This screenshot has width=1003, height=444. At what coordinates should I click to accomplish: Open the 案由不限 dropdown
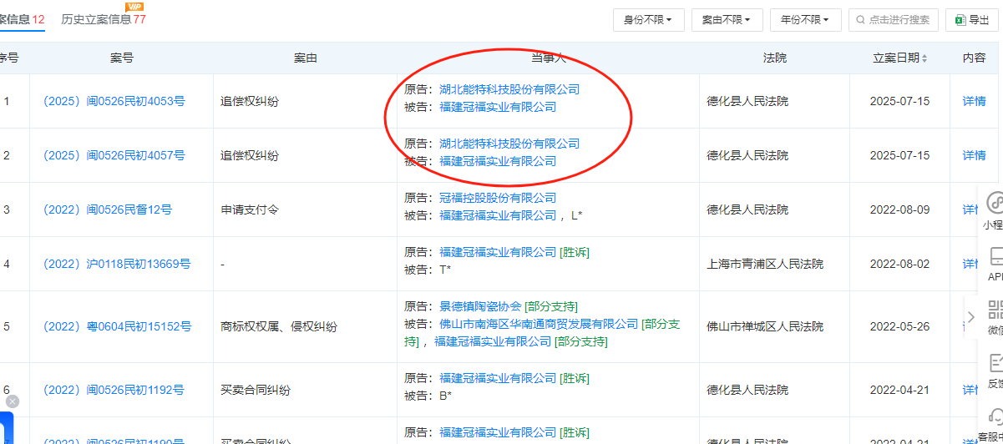tap(727, 19)
